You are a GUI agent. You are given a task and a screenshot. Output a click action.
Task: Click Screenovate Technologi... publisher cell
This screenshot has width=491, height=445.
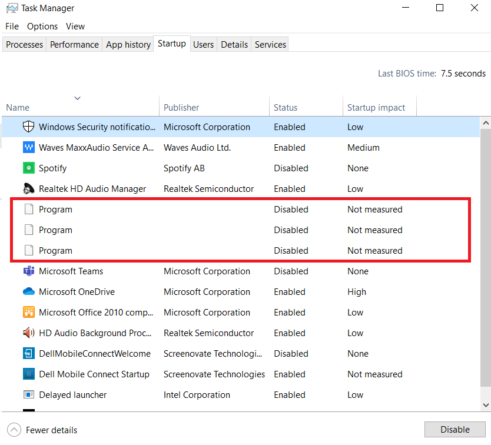coord(213,353)
